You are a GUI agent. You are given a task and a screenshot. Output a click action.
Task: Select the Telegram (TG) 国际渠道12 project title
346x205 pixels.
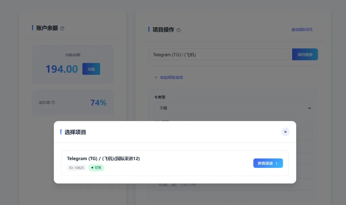pyautogui.click(x=103, y=159)
